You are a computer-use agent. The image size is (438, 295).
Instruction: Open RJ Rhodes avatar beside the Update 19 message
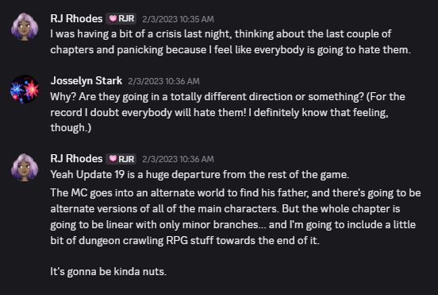tap(25, 167)
